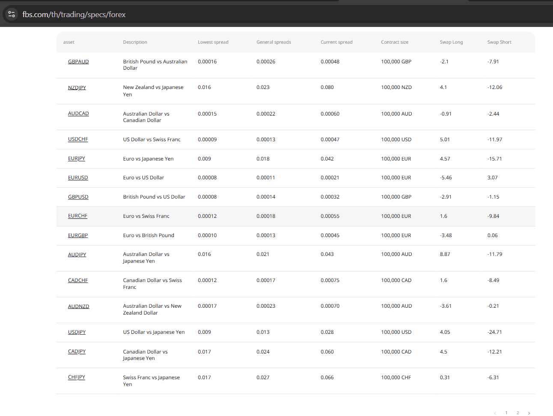Click the fbs.com URL in address bar
This screenshot has width=553, height=416.
click(74, 15)
